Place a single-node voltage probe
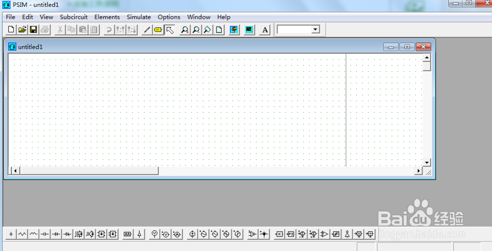Image resolution: width=492 pixels, height=251 pixels. (154, 234)
